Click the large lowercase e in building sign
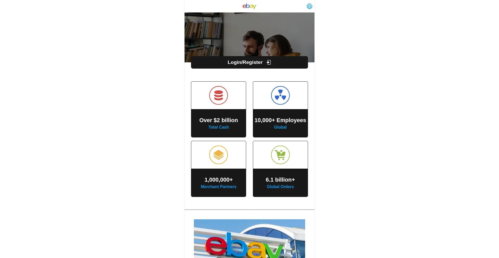This screenshot has width=499, height=258. point(215,246)
